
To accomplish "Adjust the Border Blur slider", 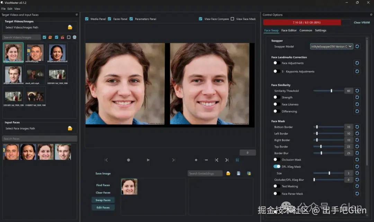I will click(328, 153).
